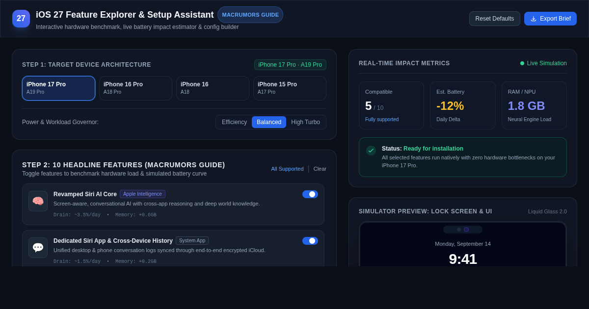
Task: Click the Daily Delta caption
Action: click(448, 120)
